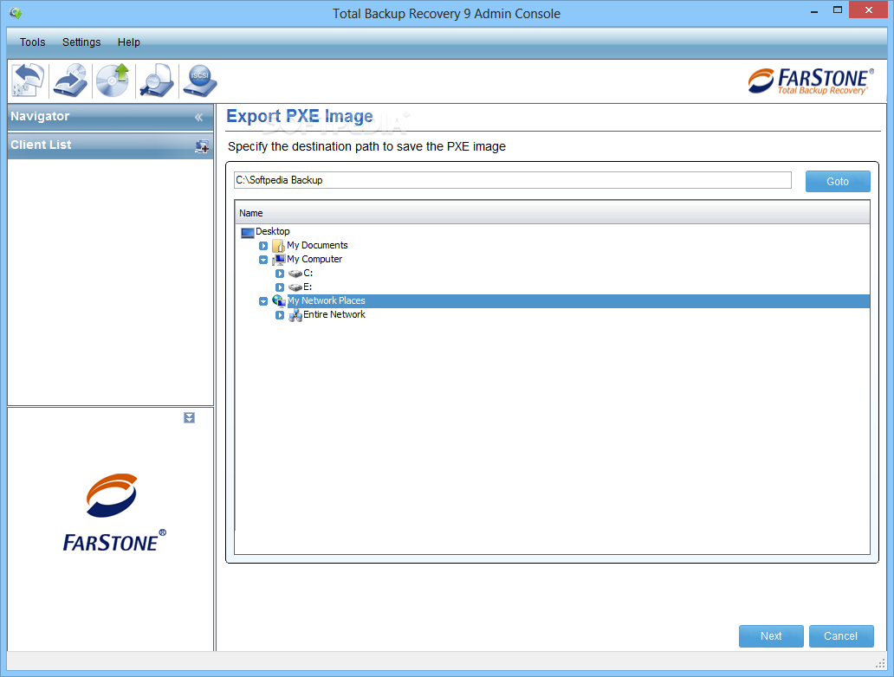Click the destination path input field

[x=513, y=180]
